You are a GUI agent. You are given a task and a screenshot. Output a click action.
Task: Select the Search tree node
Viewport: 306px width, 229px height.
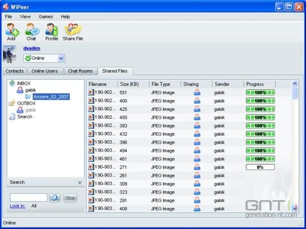[24, 117]
